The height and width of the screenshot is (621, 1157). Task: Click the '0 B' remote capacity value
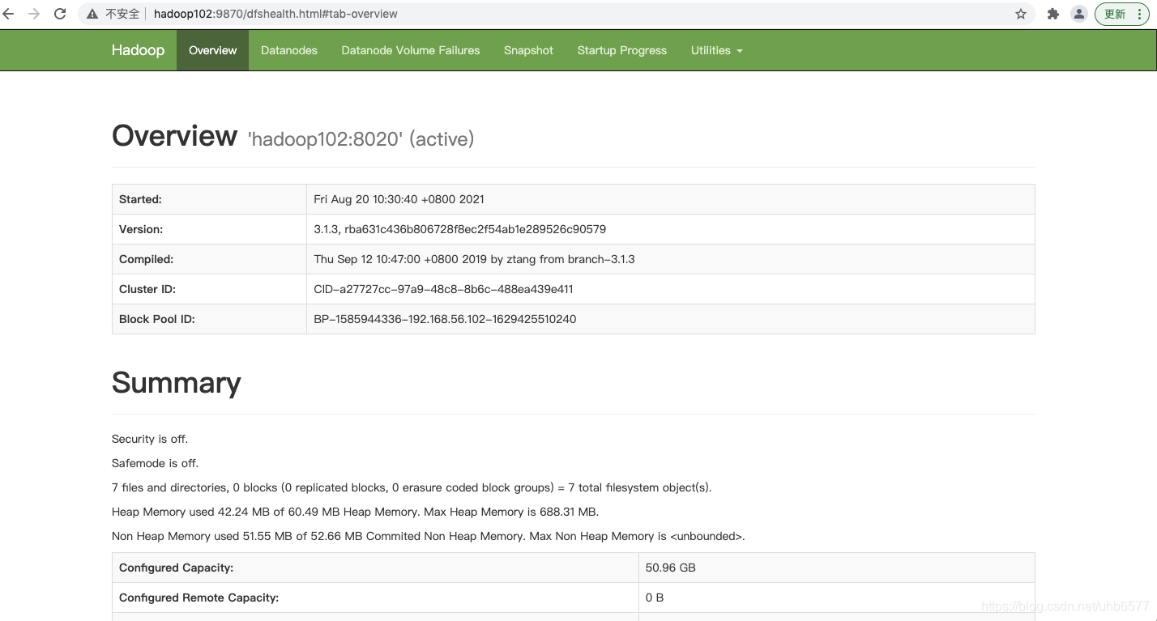655,598
